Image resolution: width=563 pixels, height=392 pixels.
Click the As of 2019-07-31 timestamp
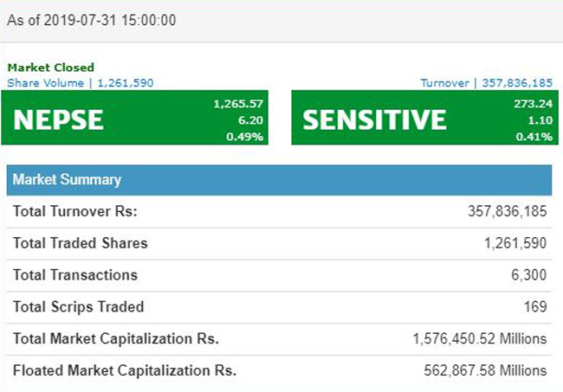pos(91,20)
